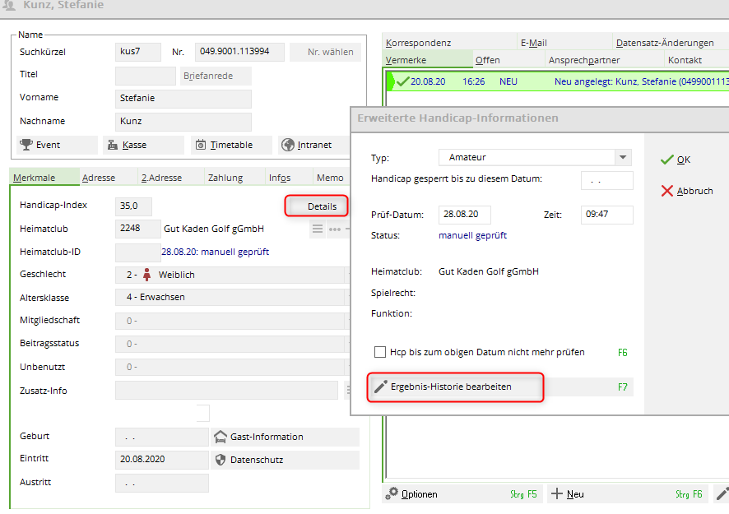Open the Kasse register button
The height and width of the screenshot is (514, 729).
tap(142, 145)
